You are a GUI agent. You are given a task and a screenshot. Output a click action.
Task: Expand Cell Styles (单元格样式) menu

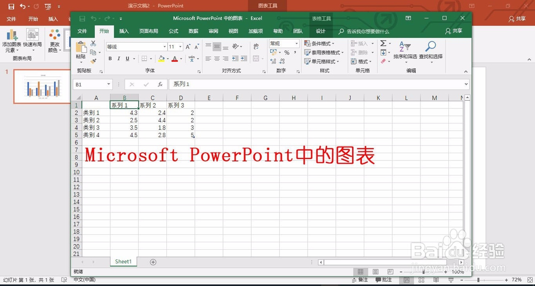coord(321,61)
